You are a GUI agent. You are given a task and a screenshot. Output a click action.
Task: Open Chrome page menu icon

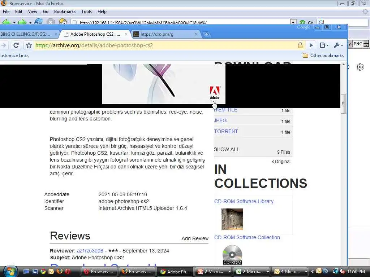(x=324, y=45)
